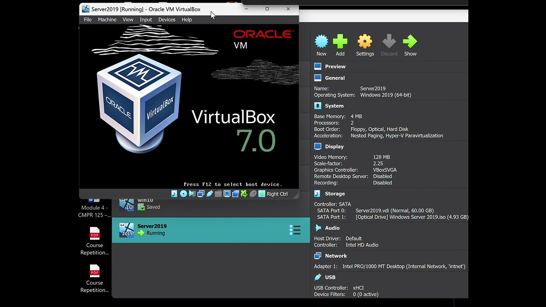Click the network adapters status bar icon
This screenshot has width=546, height=307.
pos(201,194)
